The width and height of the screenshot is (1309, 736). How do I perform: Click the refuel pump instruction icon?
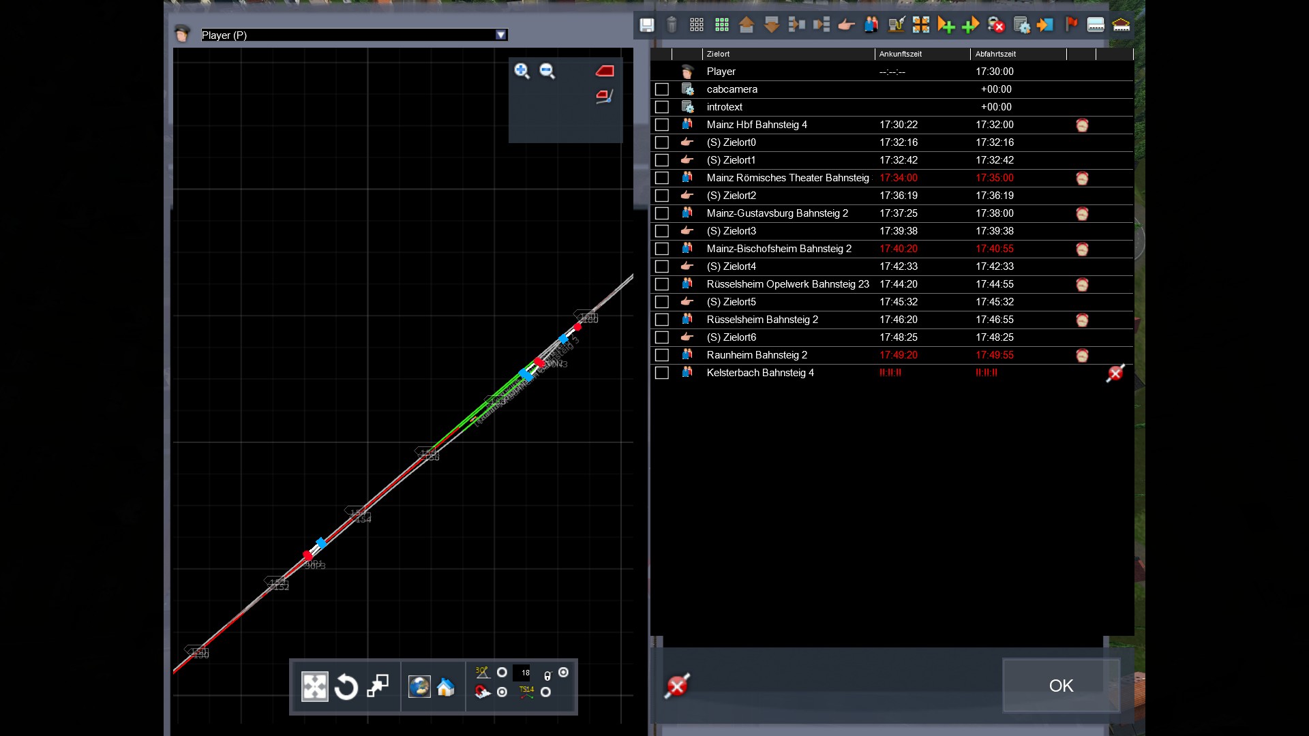896,25
